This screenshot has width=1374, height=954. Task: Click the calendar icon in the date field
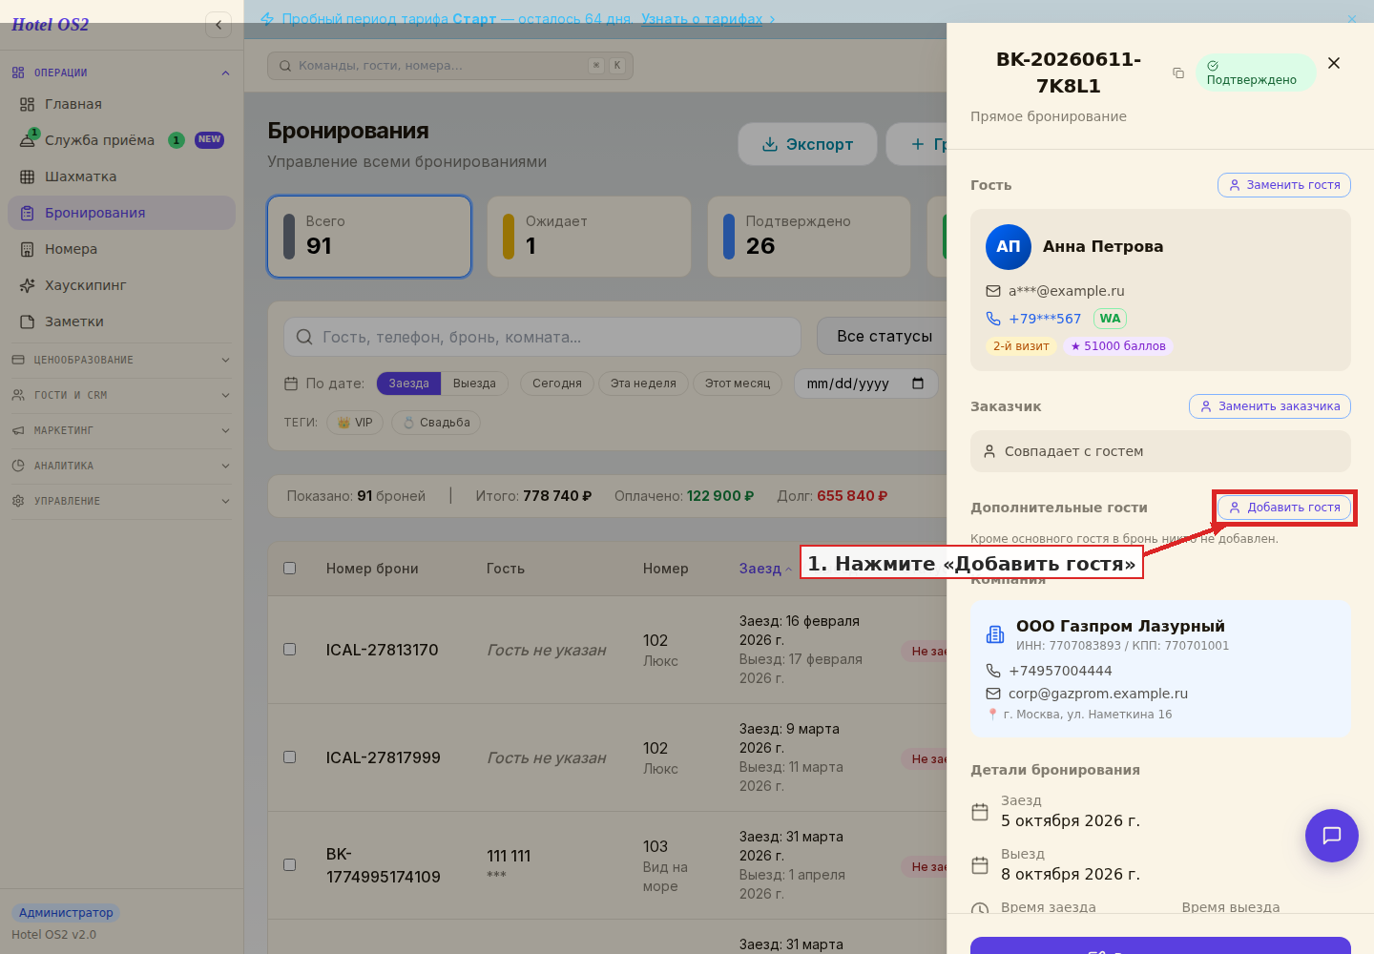[x=918, y=384]
